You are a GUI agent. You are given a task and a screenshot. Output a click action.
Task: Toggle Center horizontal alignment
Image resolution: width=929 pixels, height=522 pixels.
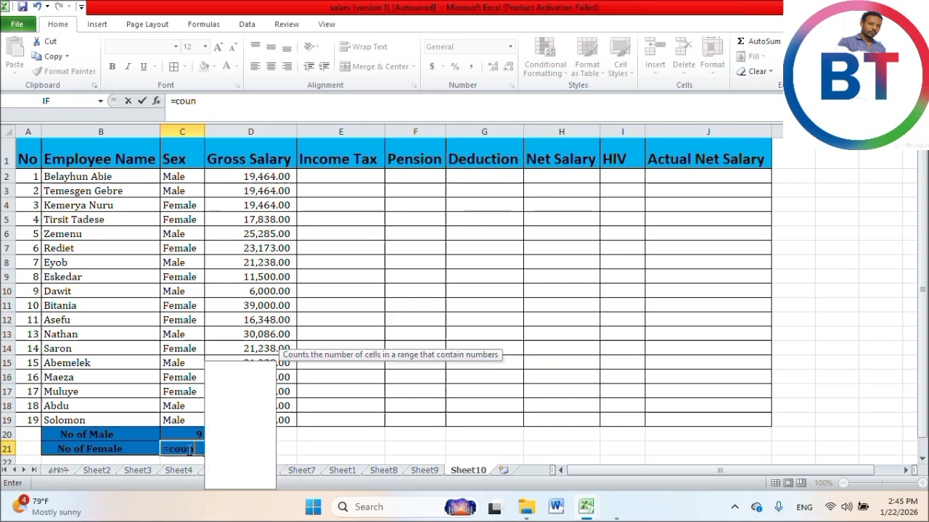point(271,67)
